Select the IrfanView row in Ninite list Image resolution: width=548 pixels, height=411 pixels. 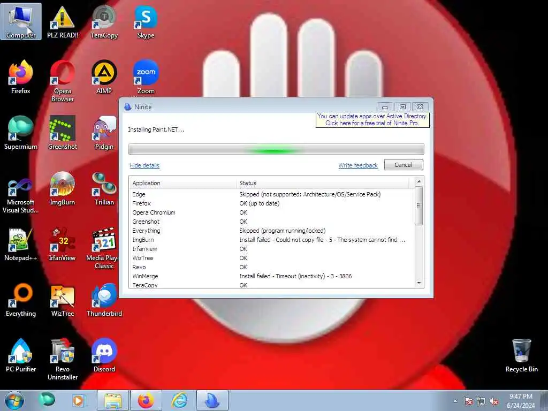(272, 248)
